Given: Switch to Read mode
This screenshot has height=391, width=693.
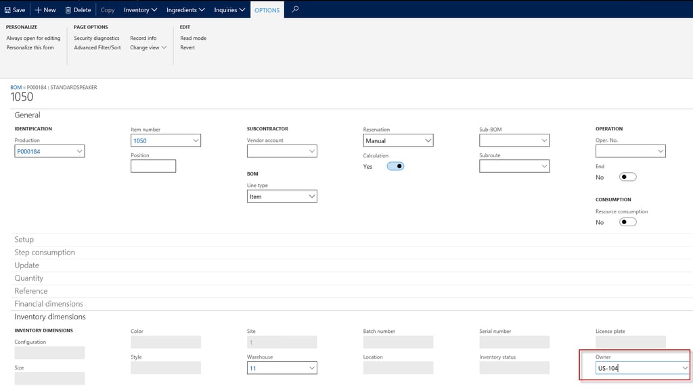Looking at the screenshot, I should 193,38.
